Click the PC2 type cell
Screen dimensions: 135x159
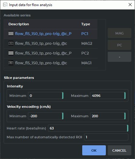click(x=85, y=53)
